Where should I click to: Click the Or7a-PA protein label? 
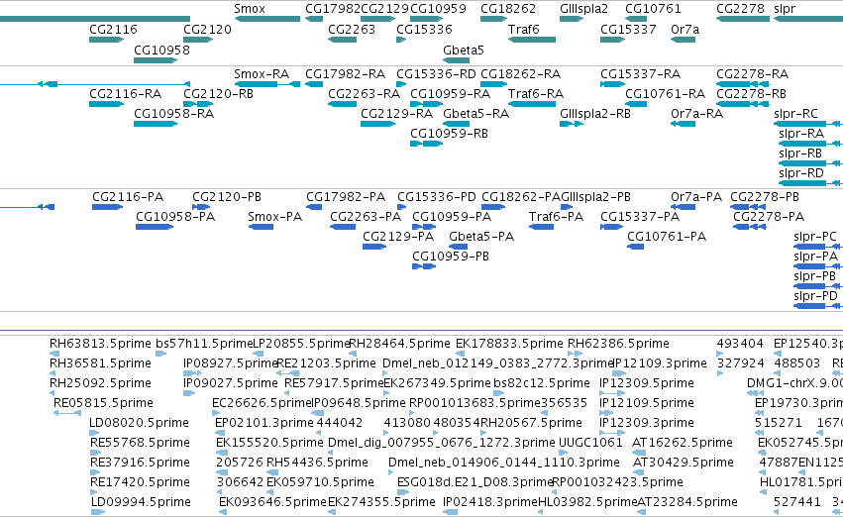[696, 197]
